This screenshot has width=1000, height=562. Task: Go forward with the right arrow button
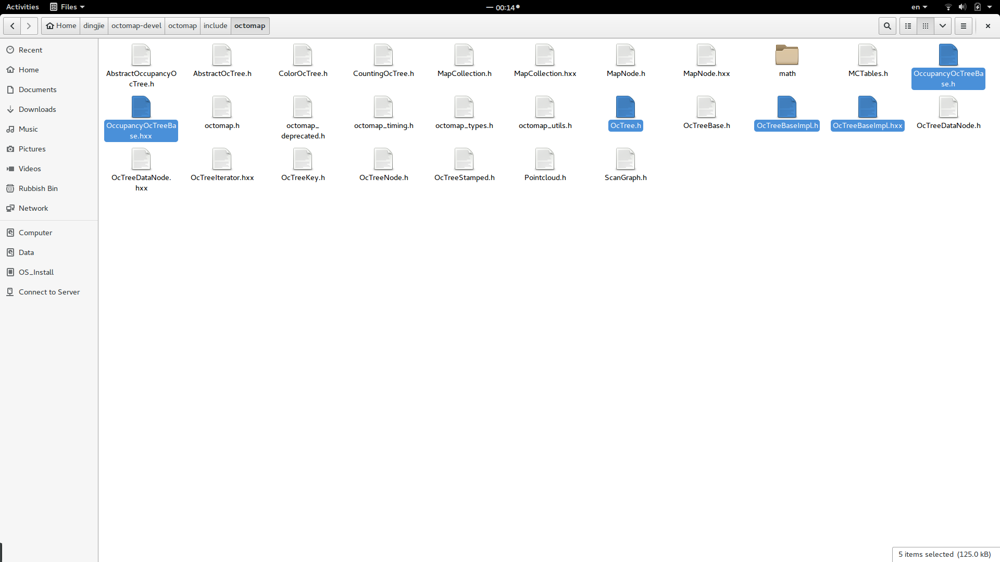[29, 25]
